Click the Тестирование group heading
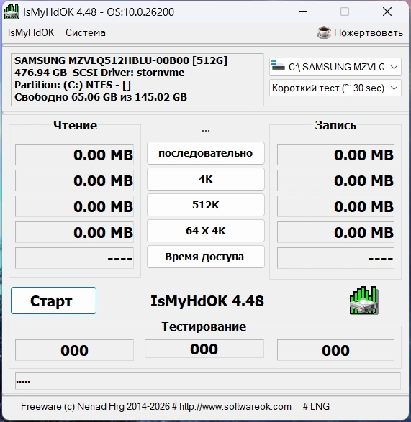 pyautogui.click(x=204, y=326)
